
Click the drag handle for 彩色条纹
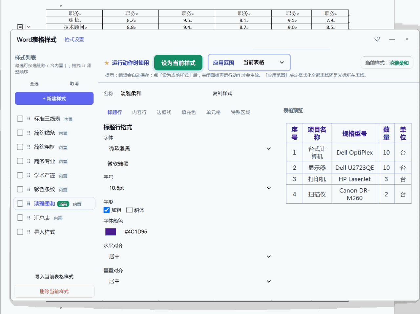(29, 189)
